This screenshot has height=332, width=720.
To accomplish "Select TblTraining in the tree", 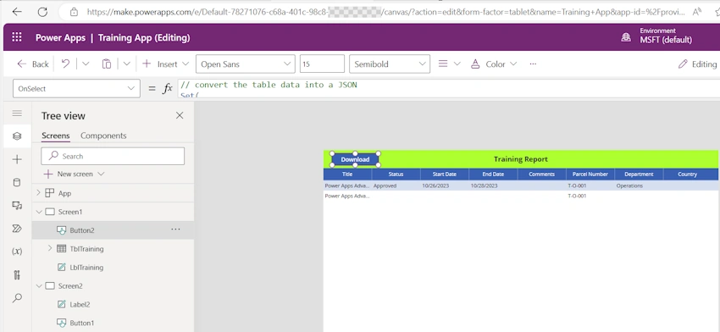I will tap(86, 249).
